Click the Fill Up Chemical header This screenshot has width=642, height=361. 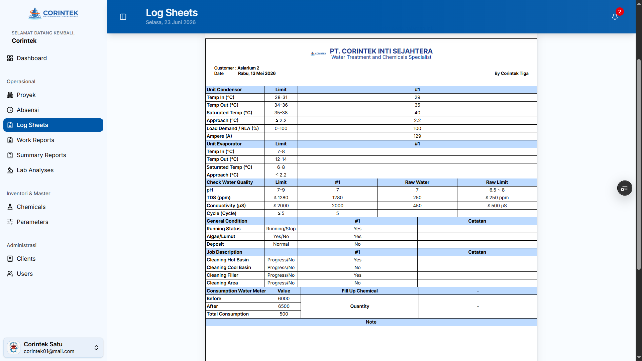[360, 291]
